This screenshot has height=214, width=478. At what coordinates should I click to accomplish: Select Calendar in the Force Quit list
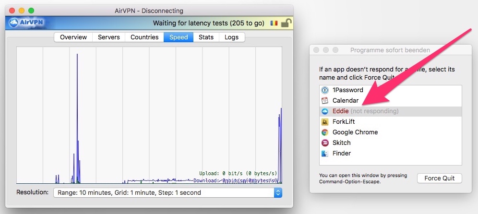tap(391, 101)
